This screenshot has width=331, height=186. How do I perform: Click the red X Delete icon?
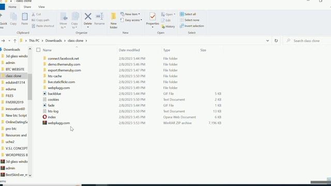pos(88,17)
